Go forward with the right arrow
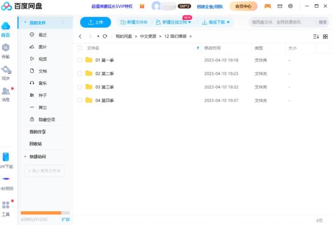Image resolution: width=332 pixels, height=225 pixels. click(91, 36)
